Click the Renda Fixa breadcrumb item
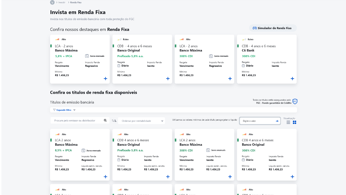This screenshot has width=346, height=195. 76,2
